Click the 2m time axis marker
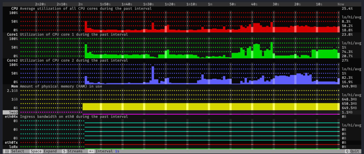 tap(80, 4)
